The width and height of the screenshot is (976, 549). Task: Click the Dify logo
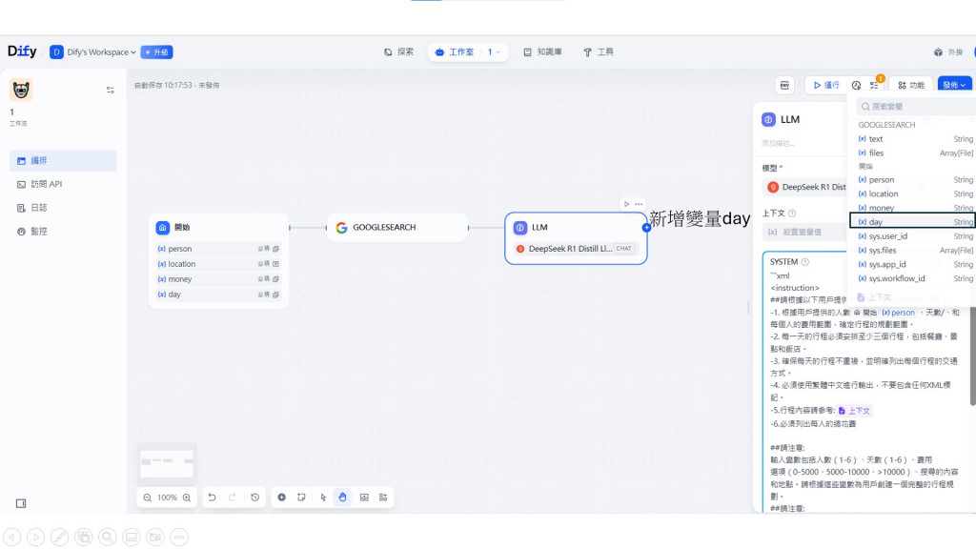click(22, 51)
